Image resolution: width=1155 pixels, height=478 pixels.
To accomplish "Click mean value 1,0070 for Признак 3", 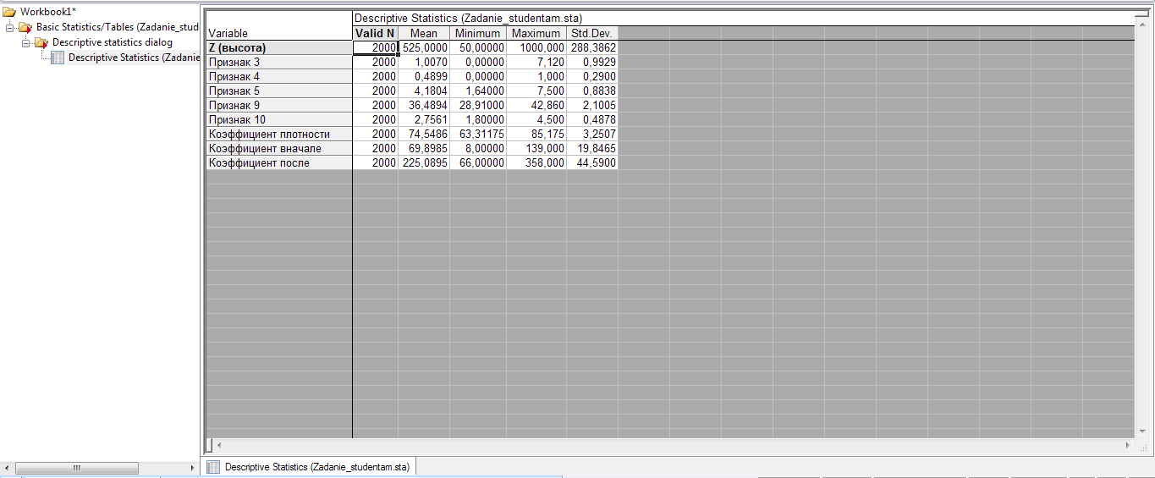I will (424, 63).
